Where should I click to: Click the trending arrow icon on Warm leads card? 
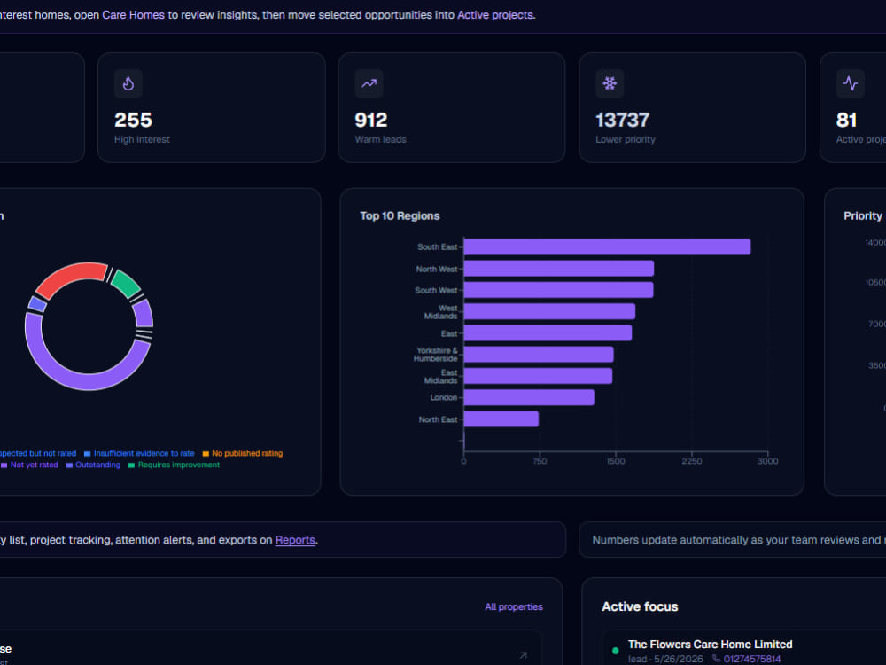tap(369, 83)
